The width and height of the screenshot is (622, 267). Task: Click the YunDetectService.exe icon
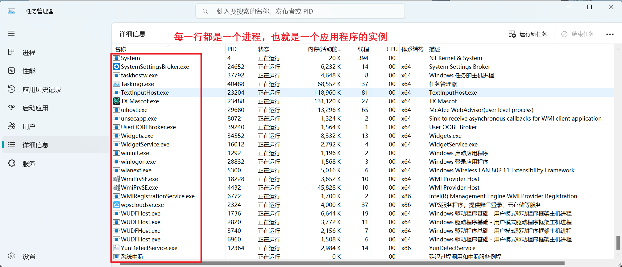tap(117, 248)
